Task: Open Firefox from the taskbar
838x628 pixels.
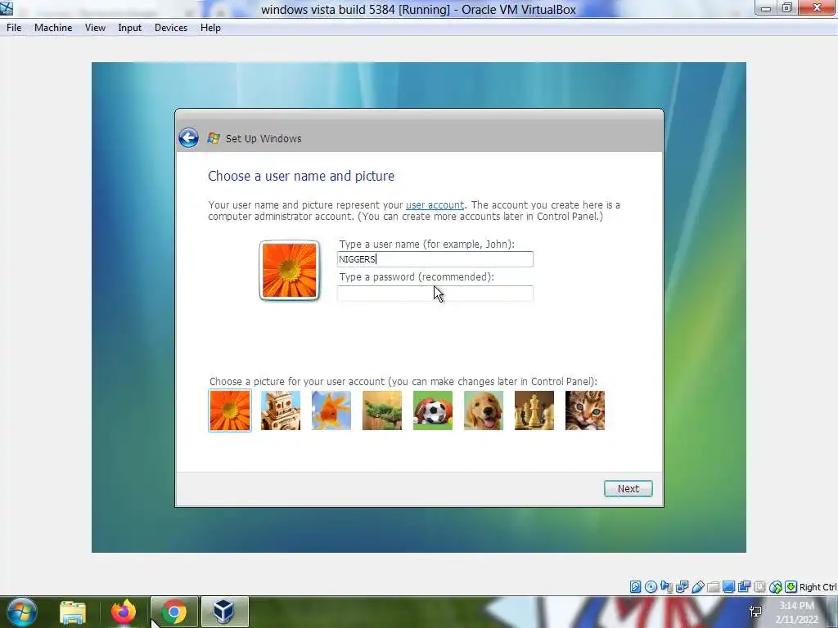Action: click(124, 612)
